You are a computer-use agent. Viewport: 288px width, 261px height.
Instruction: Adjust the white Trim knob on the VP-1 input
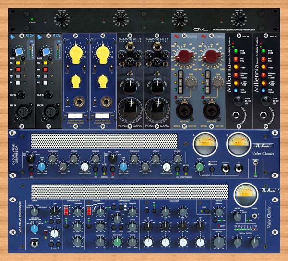(x=55, y=234)
